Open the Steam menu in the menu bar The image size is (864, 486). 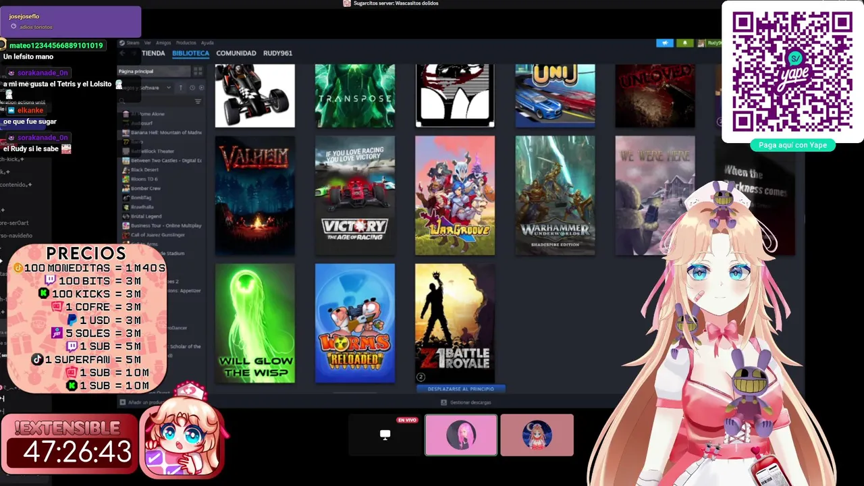[x=133, y=43]
